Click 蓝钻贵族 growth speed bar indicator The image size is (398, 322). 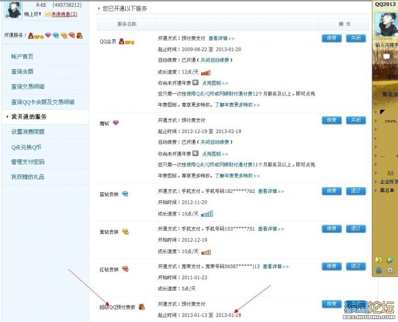click(x=207, y=214)
